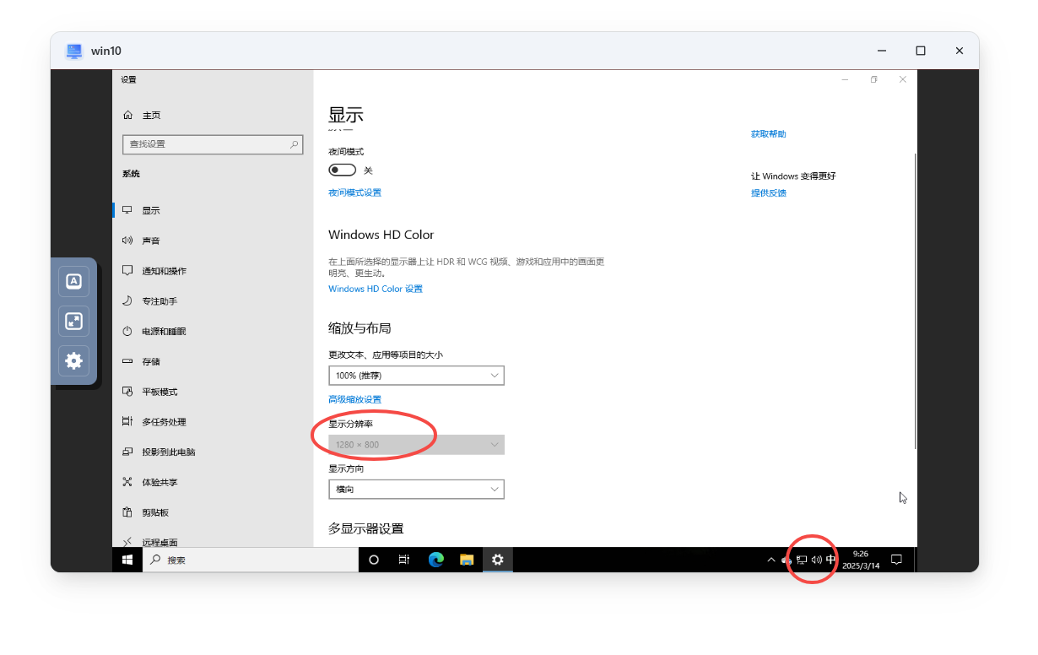Click the 缩放与布局 heading
This screenshot has height=655, width=1038.
click(x=360, y=327)
